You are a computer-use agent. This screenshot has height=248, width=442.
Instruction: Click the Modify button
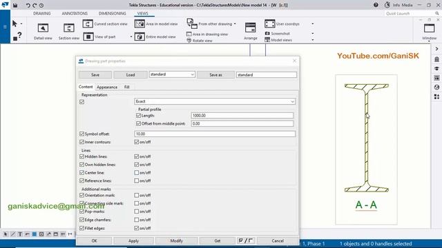point(177,240)
